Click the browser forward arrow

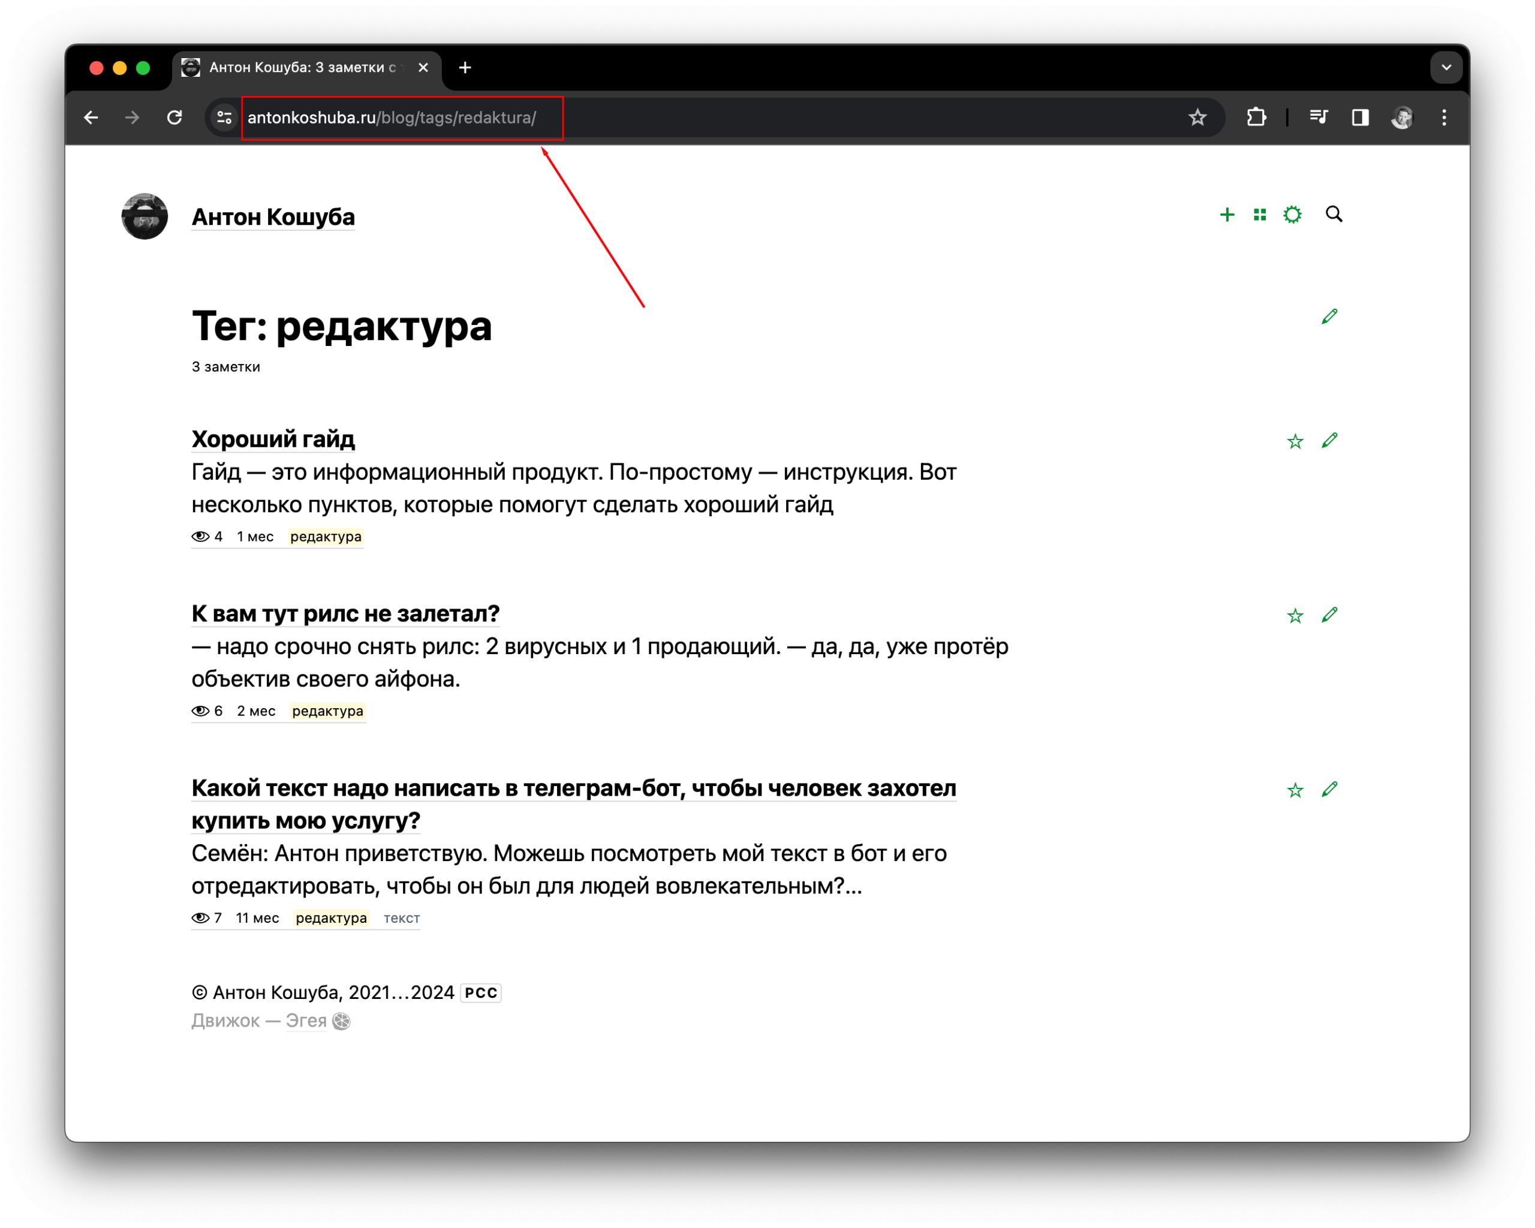point(133,118)
